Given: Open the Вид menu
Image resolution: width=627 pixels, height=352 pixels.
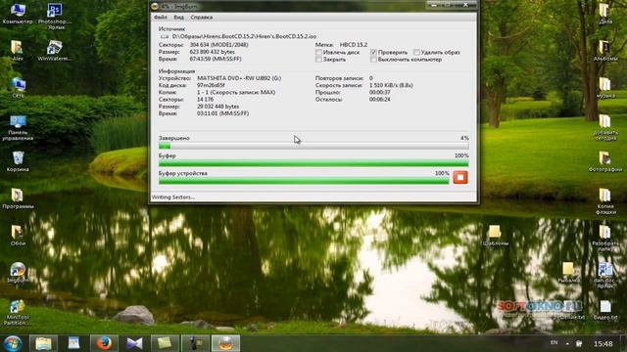Looking at the screenshot, I should 178,18.
